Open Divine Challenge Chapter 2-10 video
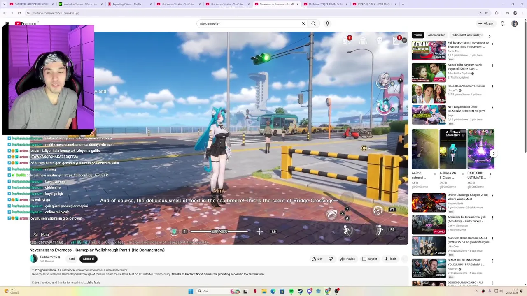This screenshot has height=296, width=527. [x=429, y=203]
